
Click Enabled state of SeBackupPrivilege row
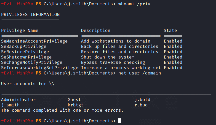click(x=173, y=47)
